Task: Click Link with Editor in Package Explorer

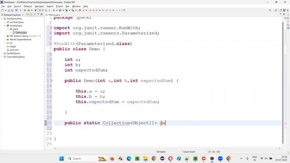Action: click(x=31, y=14)
